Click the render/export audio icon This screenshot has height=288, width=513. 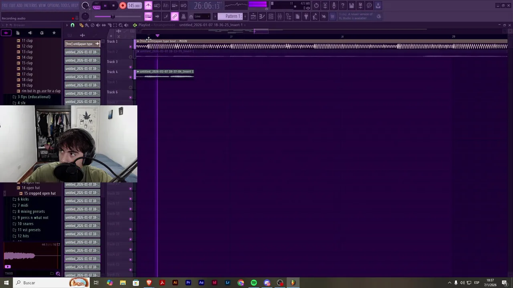[x=360, y=6]
